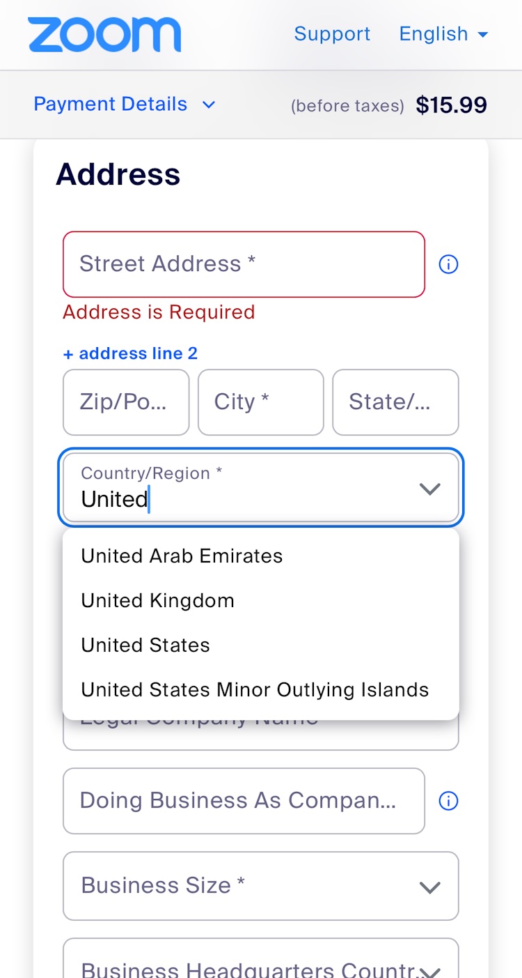The width and height of the screenshot is (522, 978).
Task: Select United States Minor Outlying Islands
Action: click(255, 689)
